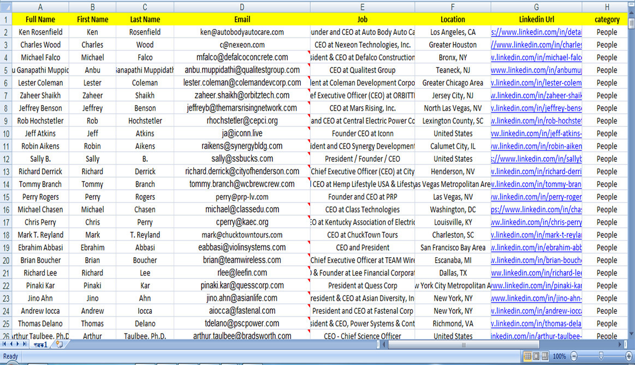Select cell 'jeffreyb@themarsrisingnetwork.com'

(x=242, y=108)
